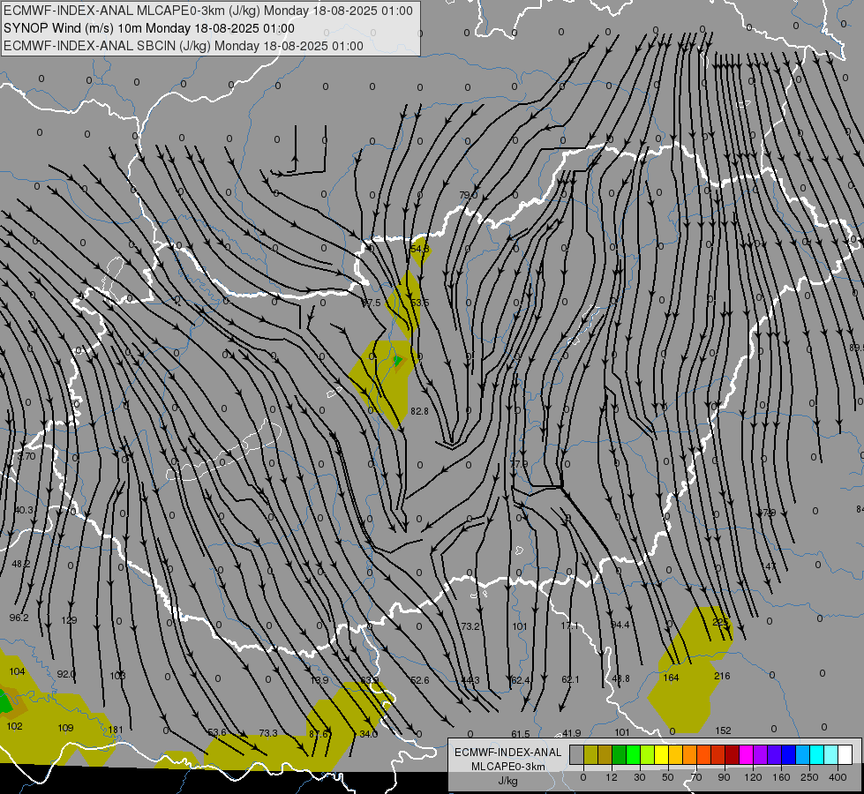
Task: Click legend tick value 90
Action: coord(724,777)
